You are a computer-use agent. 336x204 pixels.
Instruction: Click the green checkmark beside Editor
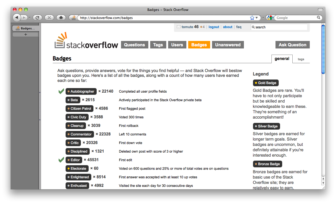[x=61, y=160]
